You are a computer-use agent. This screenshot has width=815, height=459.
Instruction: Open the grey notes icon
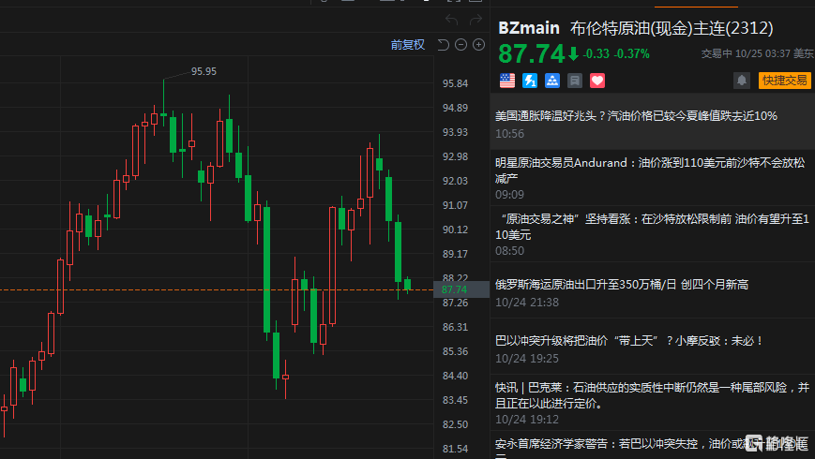tap(574, 81)
